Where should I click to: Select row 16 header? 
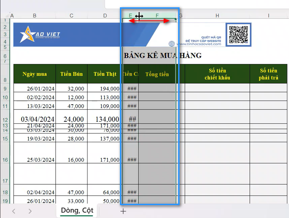pyautogui.click(x=5, y=160)
